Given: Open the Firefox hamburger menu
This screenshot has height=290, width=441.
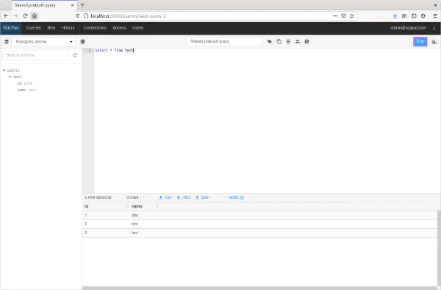Looking at the screenshot, I should pos(435,16).
